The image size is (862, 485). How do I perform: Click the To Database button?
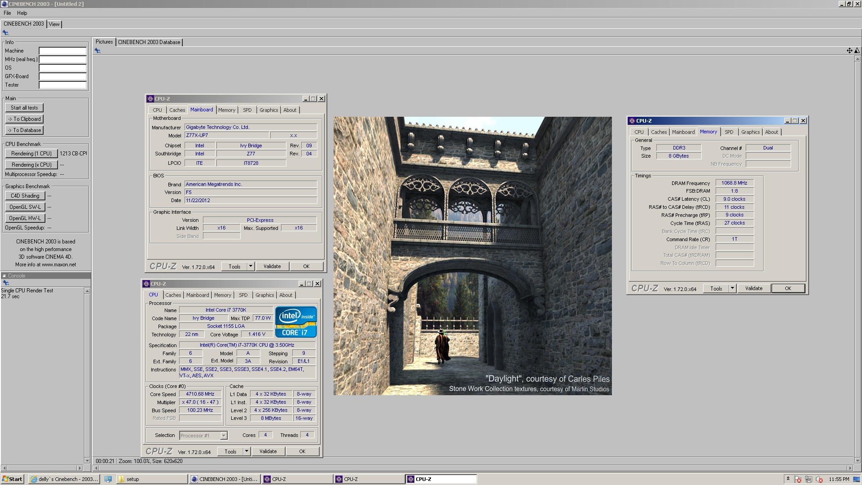coord(24,130)
